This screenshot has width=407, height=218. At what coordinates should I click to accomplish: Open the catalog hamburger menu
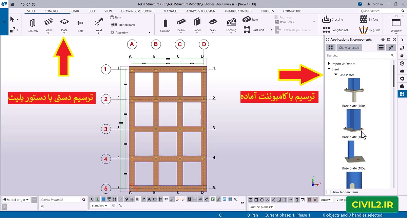(x=381, y=48)
